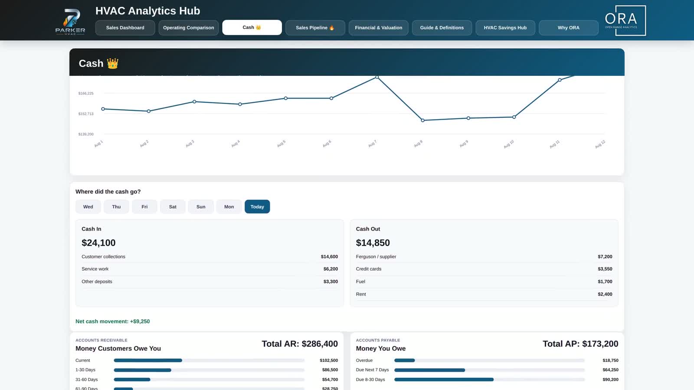Click the 31-60 Days AR aging bar
This screenshot has height=390, width=694.
(209, 380)
